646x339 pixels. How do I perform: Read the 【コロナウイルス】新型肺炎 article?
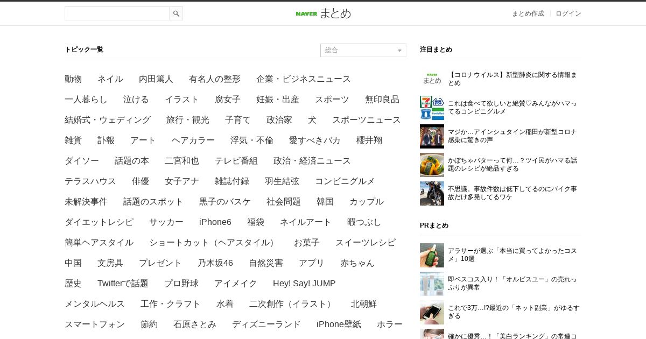click(x=512, y=79)
